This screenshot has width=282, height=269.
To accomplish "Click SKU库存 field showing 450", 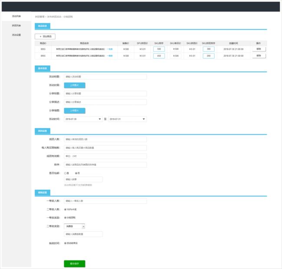I will pyautogui.click(x=159, y=56).
